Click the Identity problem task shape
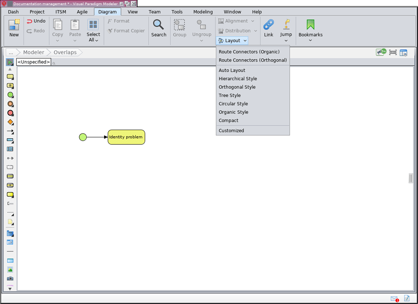This screenshot has width=418, height=304. [126, 137]
